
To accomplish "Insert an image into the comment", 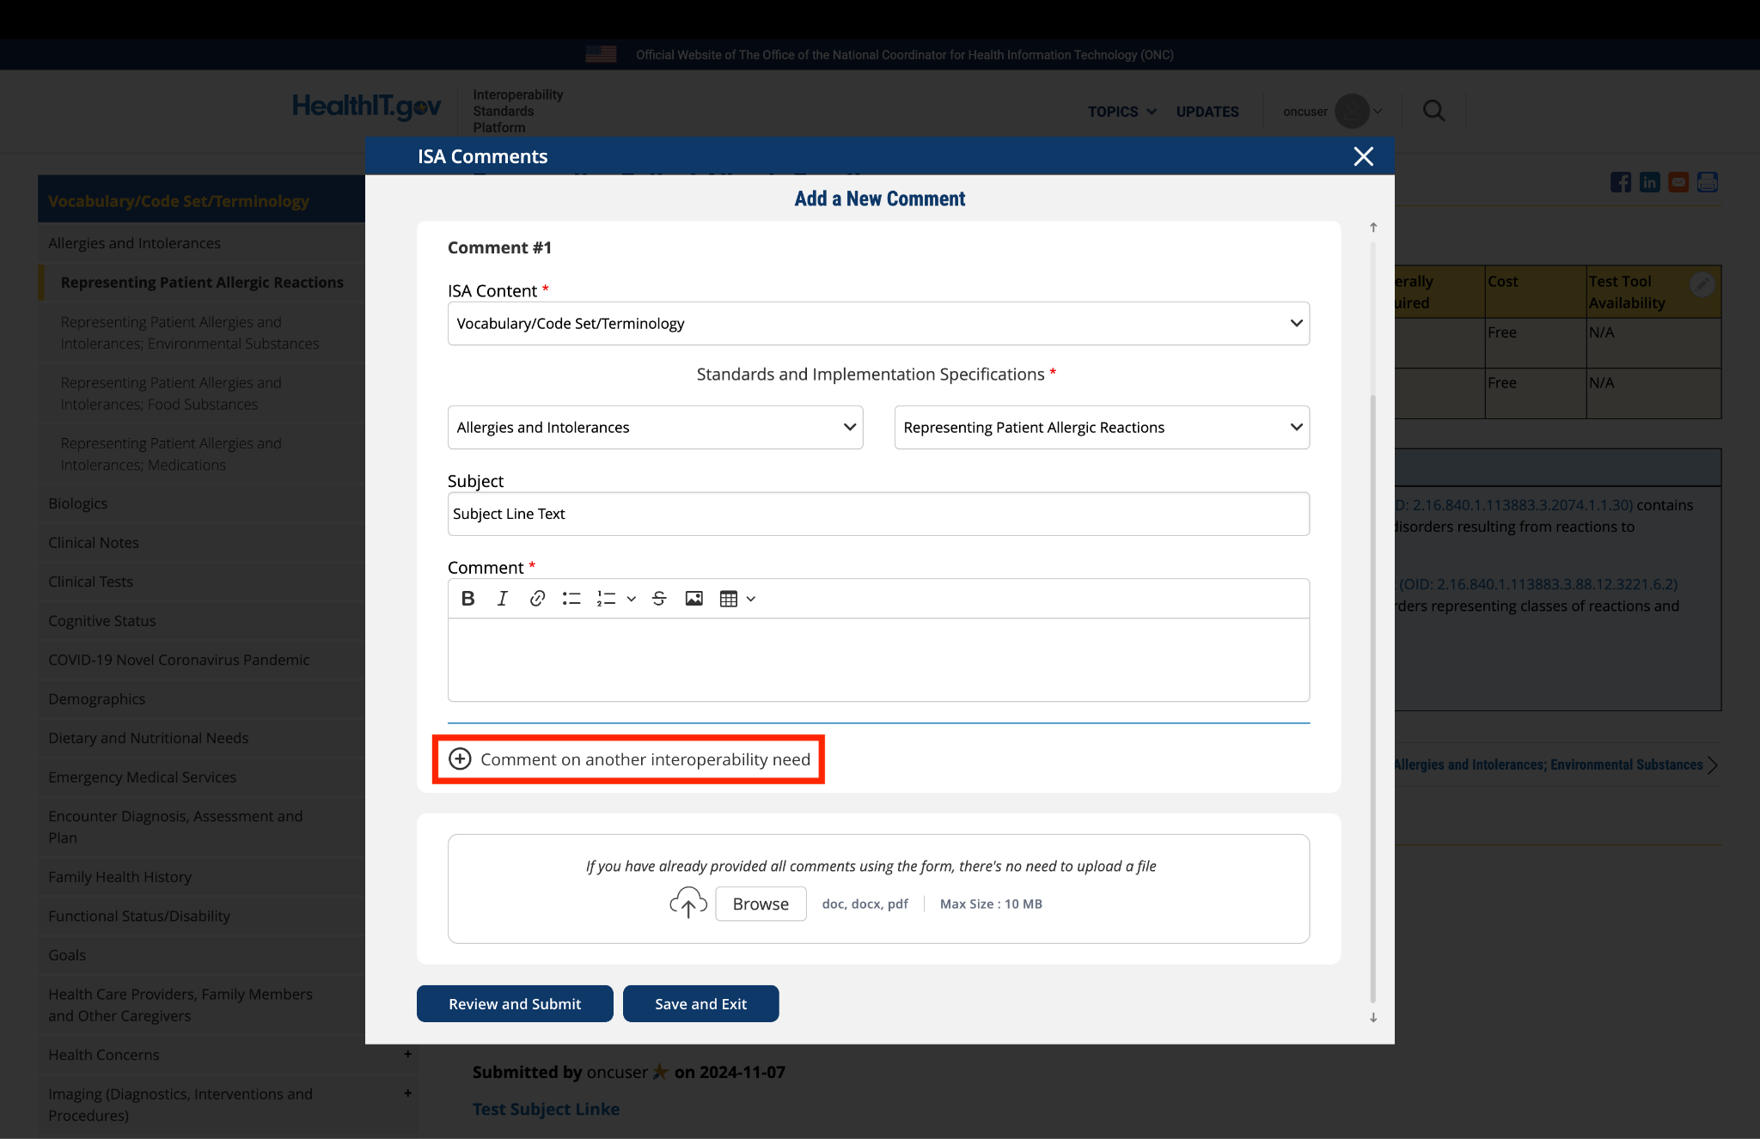I will [694, 599].
